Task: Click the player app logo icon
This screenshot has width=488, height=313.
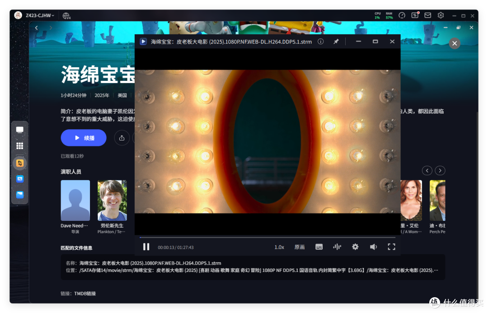Action: click(x=143, y=42)
